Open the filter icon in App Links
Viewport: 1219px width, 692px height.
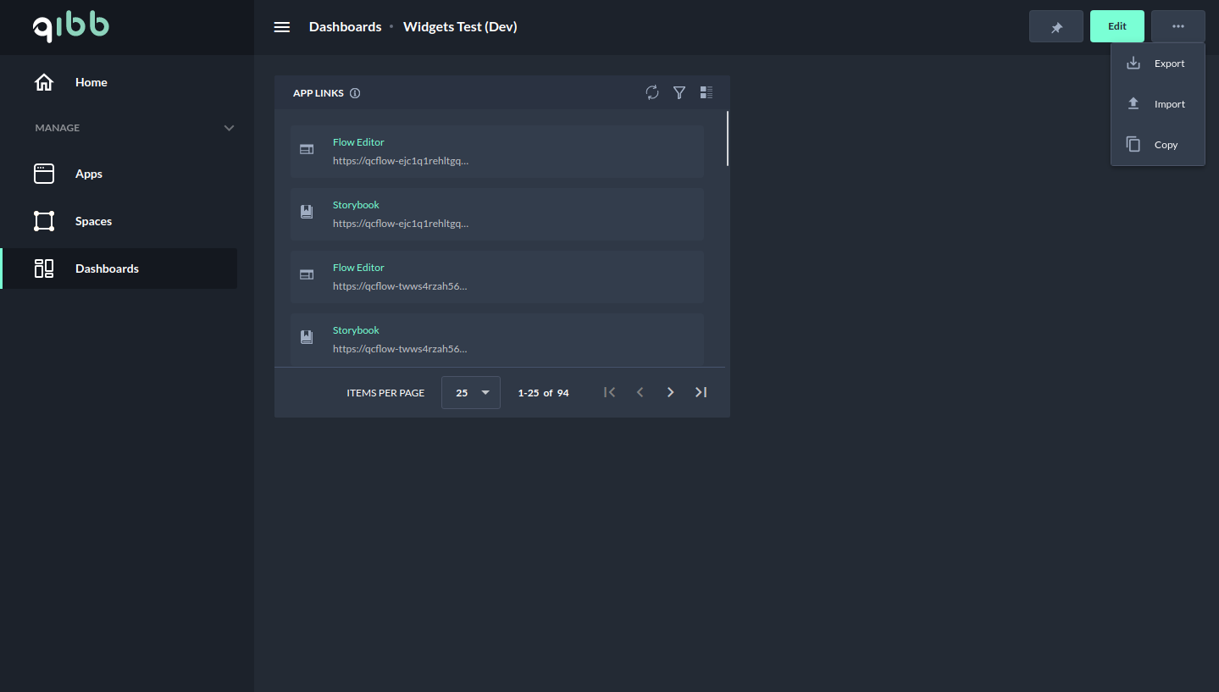[x=679, y=92]
